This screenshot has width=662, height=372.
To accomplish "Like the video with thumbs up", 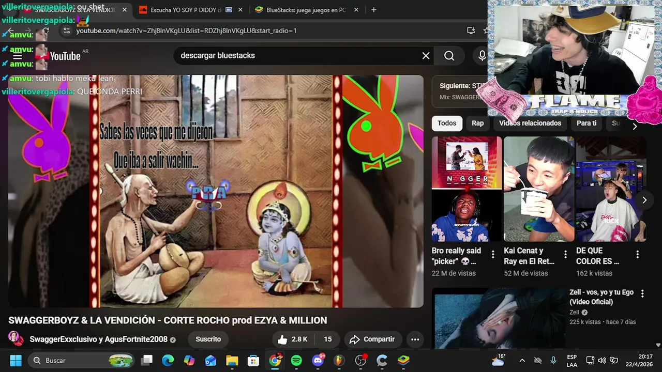I will coord(293,339).
